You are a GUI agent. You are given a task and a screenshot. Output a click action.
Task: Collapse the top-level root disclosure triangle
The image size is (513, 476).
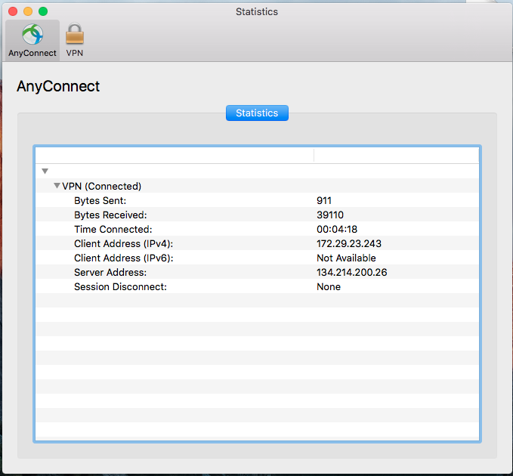click(x=45, y=172)
